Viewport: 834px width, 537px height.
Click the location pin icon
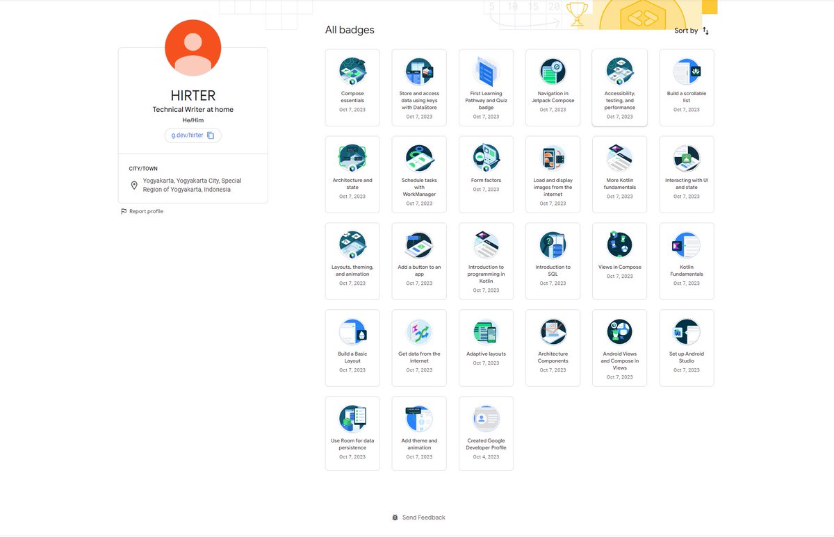point(134,185)
